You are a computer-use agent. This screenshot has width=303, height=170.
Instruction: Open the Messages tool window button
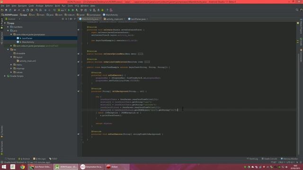40,159
